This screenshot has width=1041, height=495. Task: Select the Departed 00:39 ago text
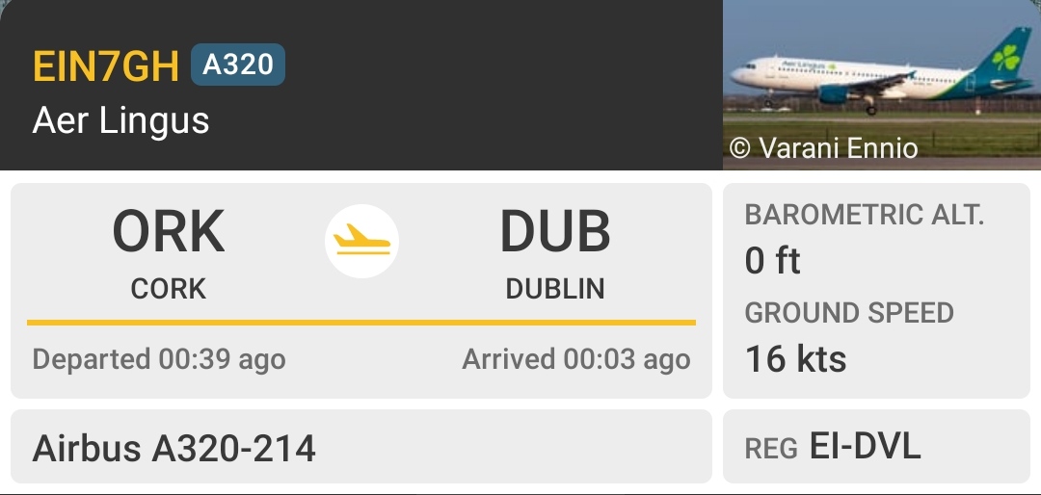[159, 359]
